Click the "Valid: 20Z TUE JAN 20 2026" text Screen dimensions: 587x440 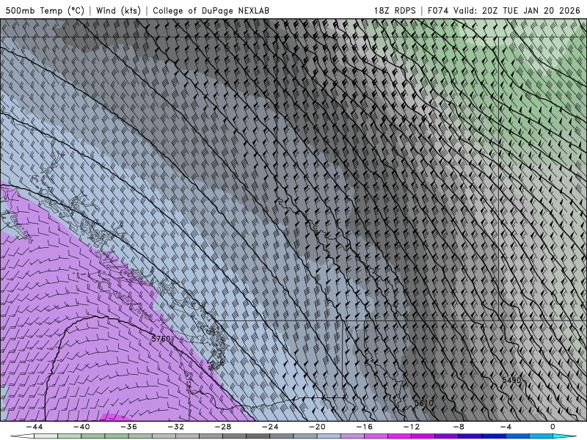click(517, 10)
